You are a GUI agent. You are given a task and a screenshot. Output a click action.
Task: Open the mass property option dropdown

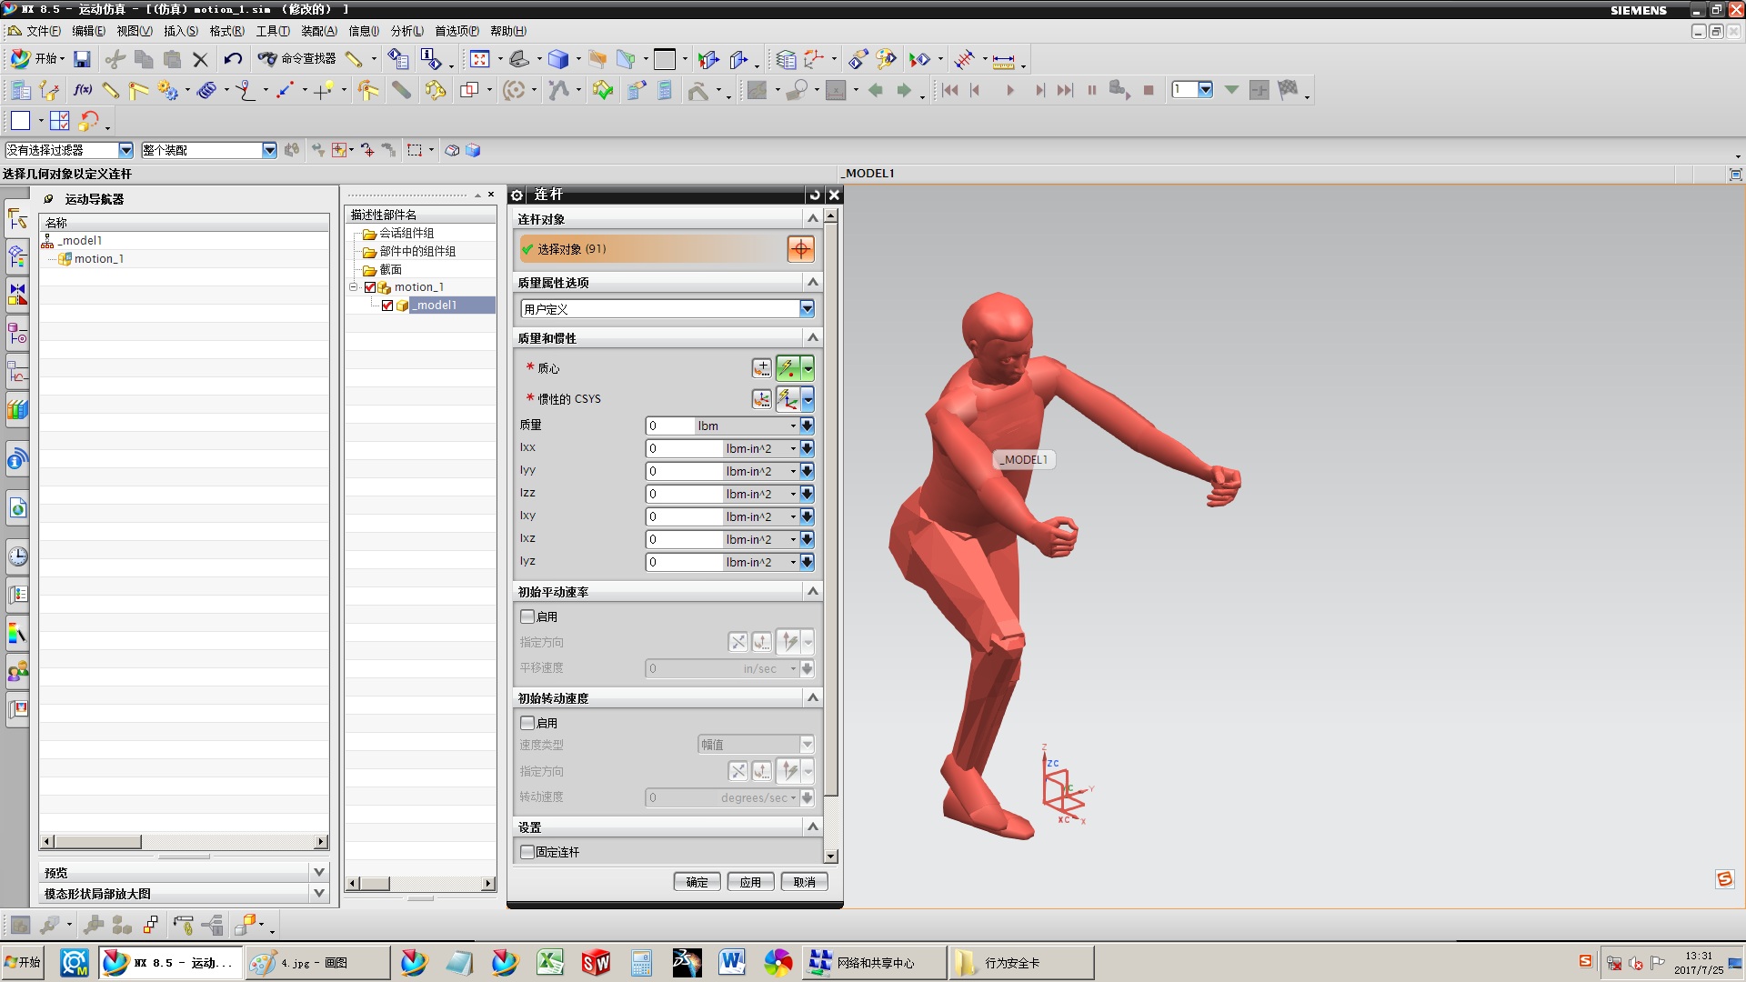(x=807, y=309)
